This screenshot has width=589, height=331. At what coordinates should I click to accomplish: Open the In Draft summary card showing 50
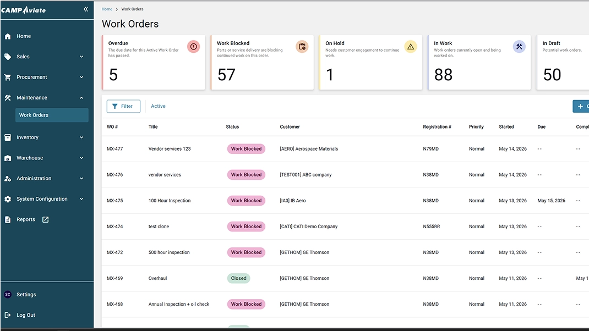click(563, 62)
